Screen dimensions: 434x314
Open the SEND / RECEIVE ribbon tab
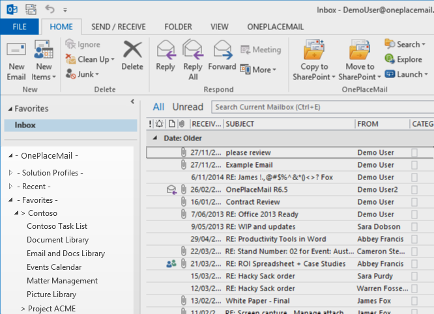(118, 27)
